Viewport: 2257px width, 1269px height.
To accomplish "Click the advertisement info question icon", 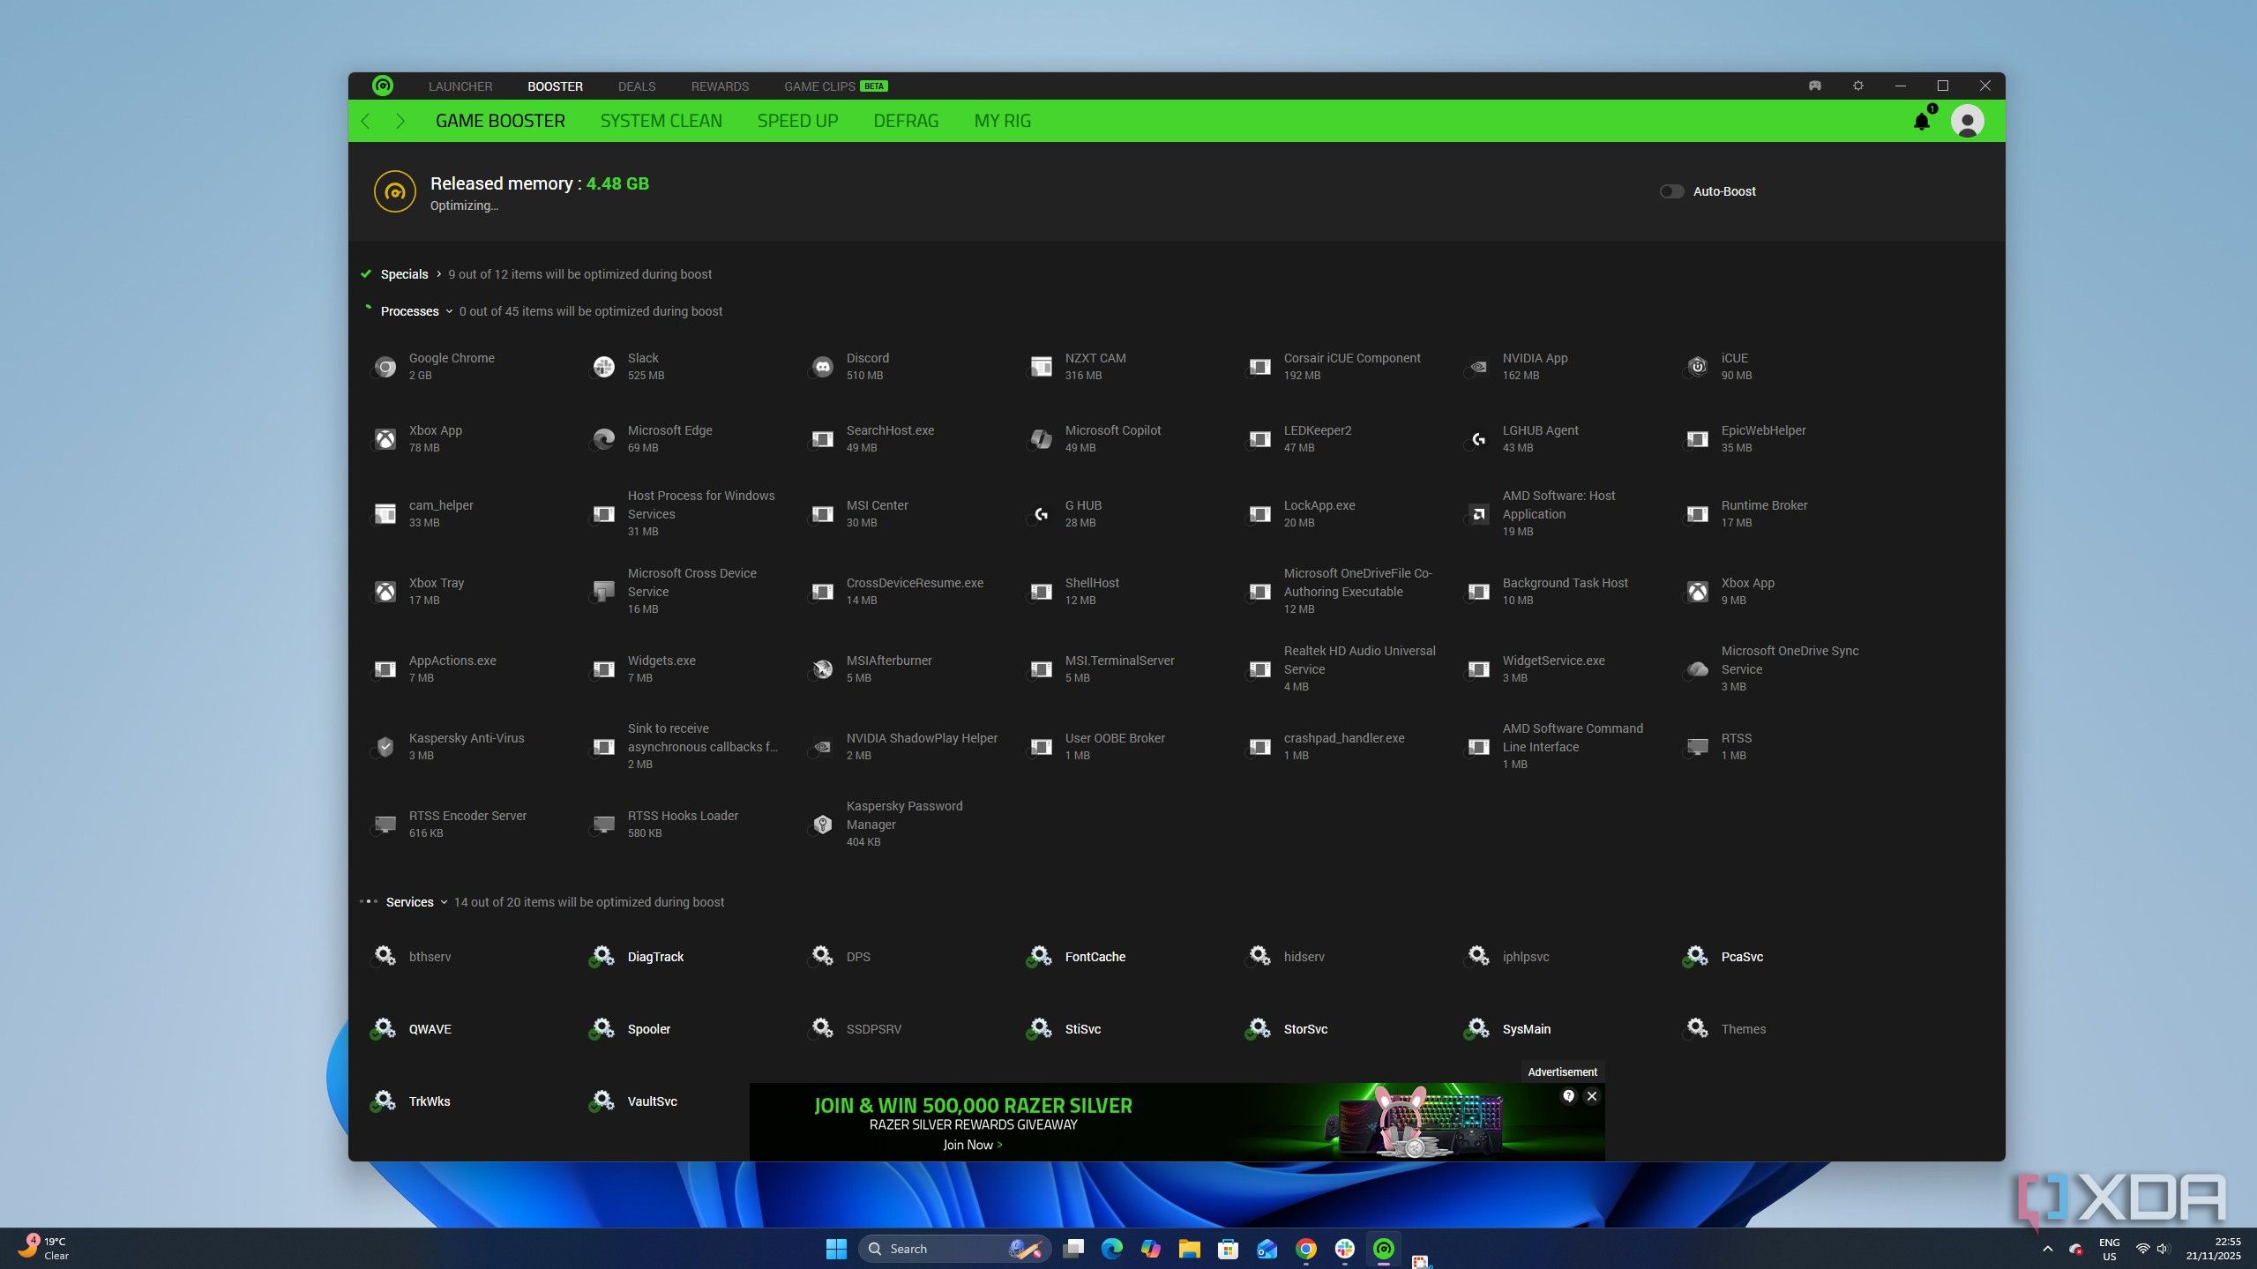I will point(1568,1096).
